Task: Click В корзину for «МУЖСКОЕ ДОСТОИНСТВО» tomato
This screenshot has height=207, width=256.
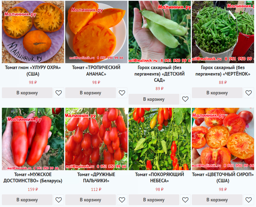Action: (x=27, y=200)
